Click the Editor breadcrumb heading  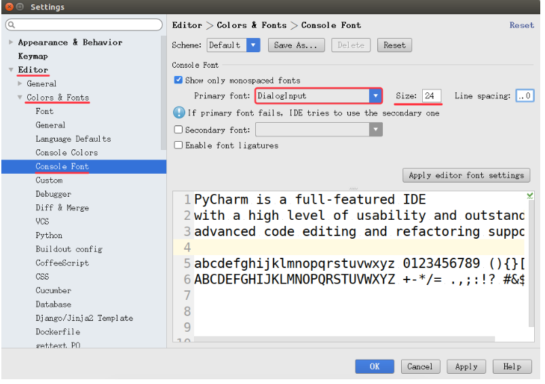coord(187,25)
